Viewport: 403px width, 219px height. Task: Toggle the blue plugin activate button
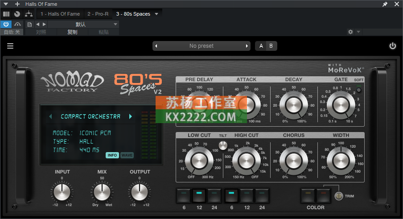click(x=6, y=25)
